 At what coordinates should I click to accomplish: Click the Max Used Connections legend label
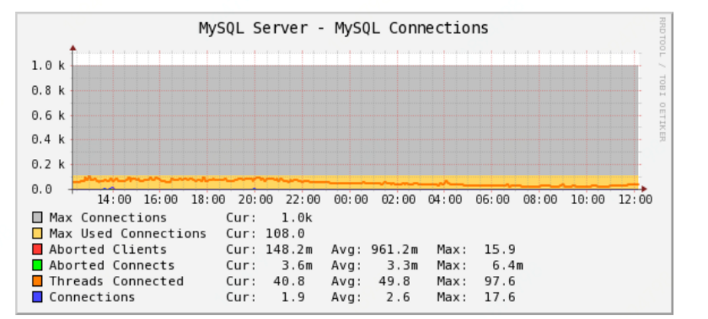(x=128, y=234)
